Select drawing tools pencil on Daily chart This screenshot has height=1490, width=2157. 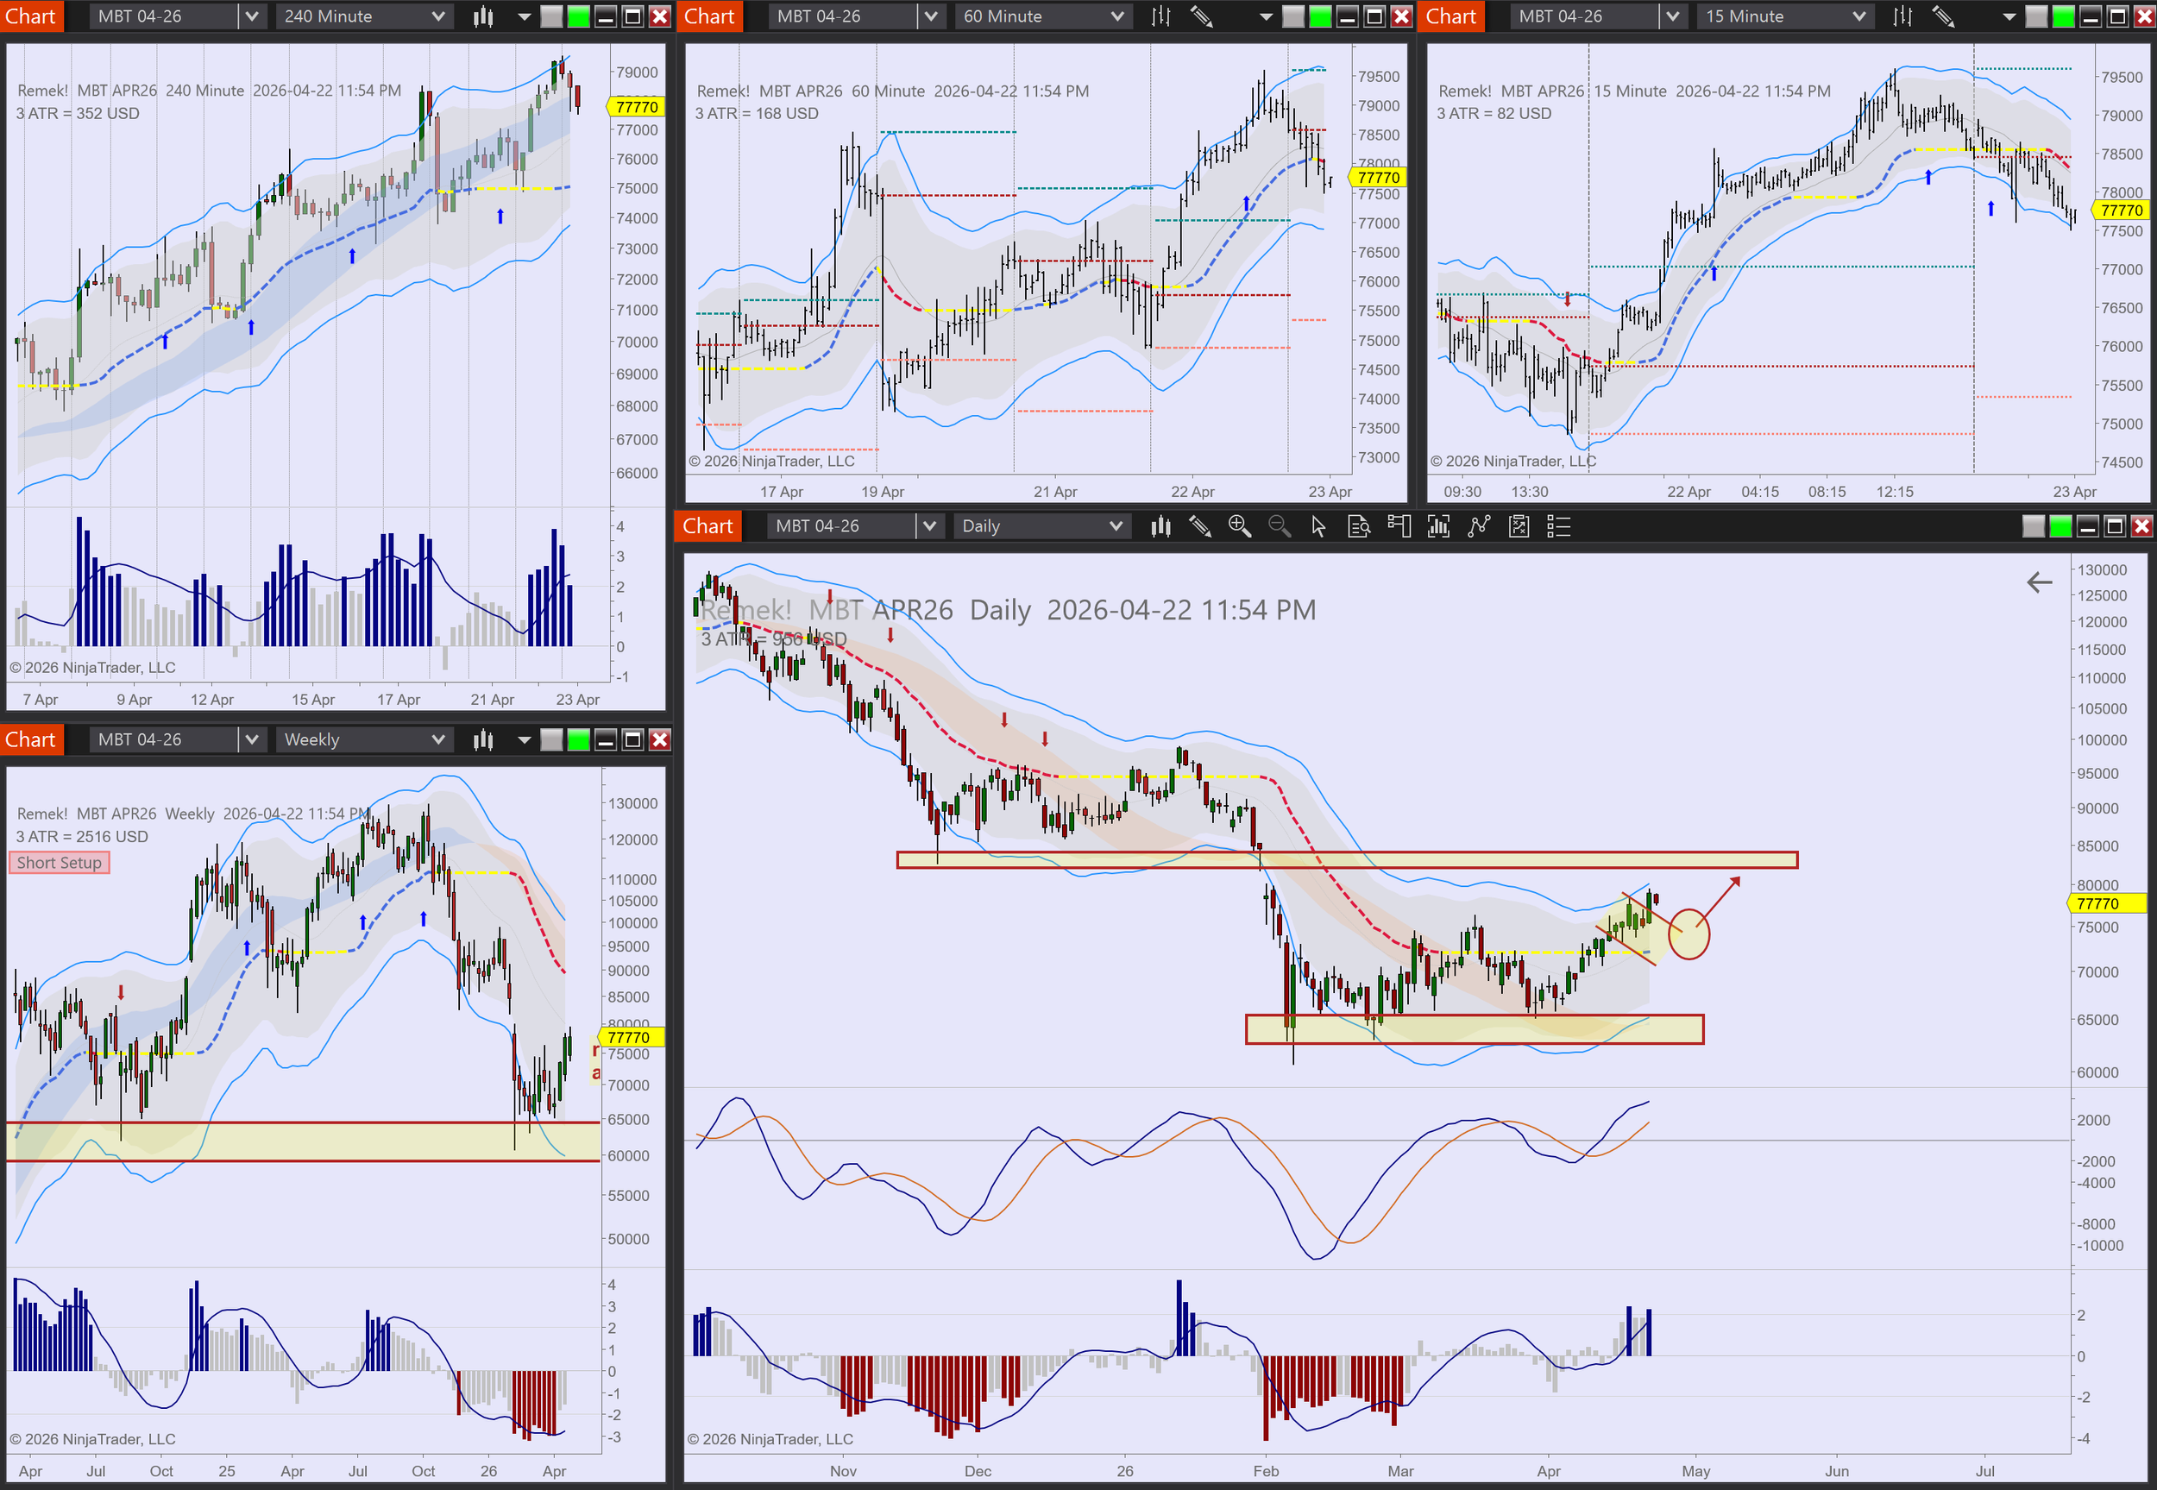click(x=1200, y=526)
